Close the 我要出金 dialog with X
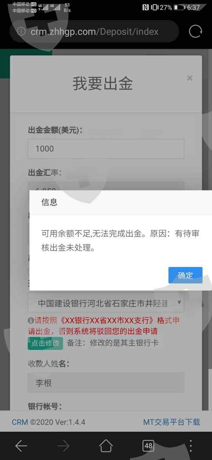The image size is (212, 460). click(190, 78)
